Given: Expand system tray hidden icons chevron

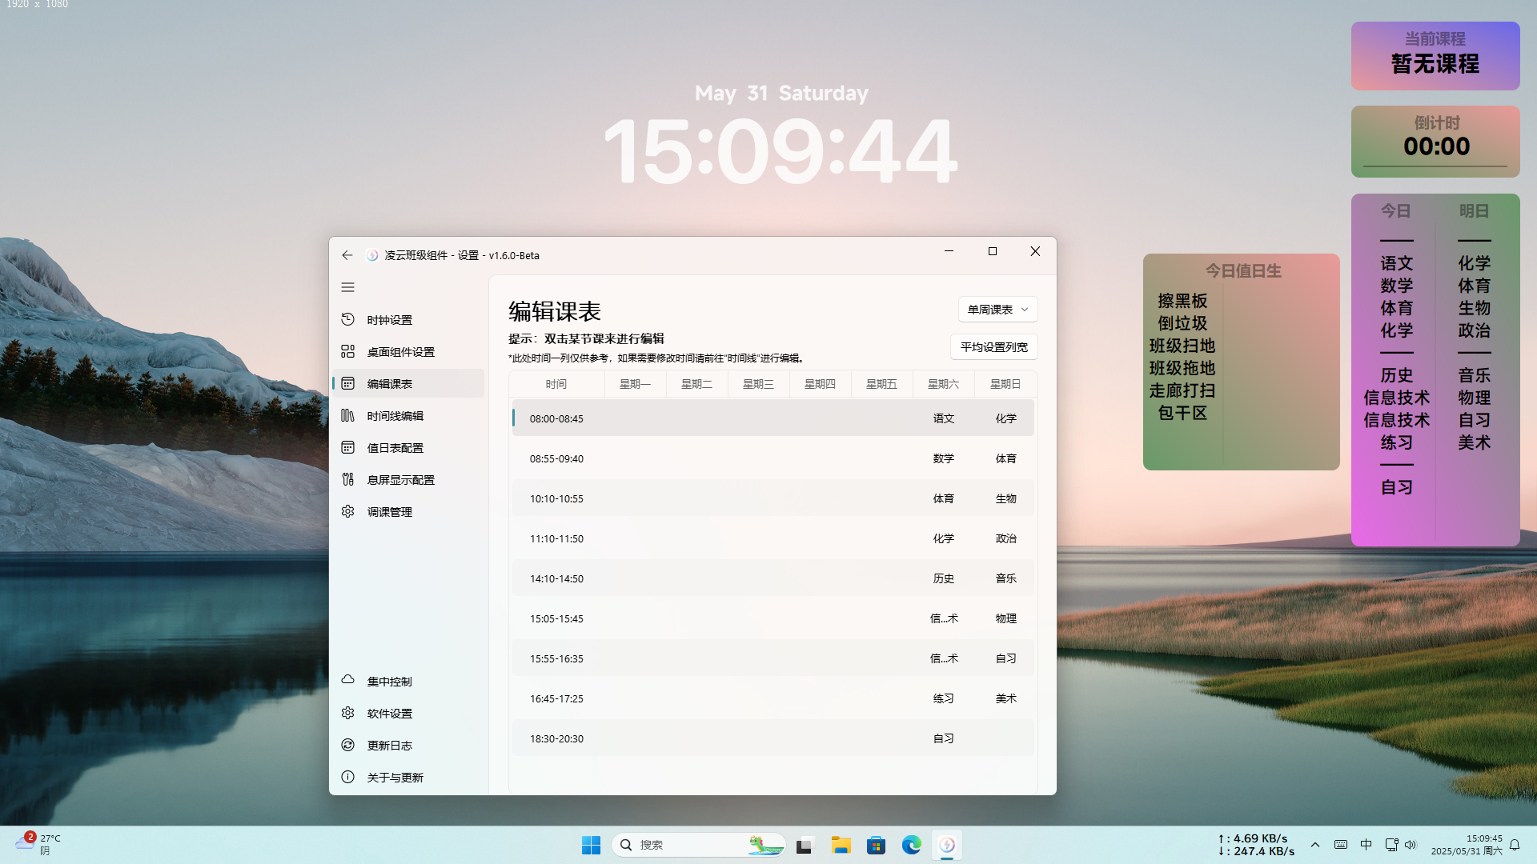Looking at the screenshot, I should 1315,845.
